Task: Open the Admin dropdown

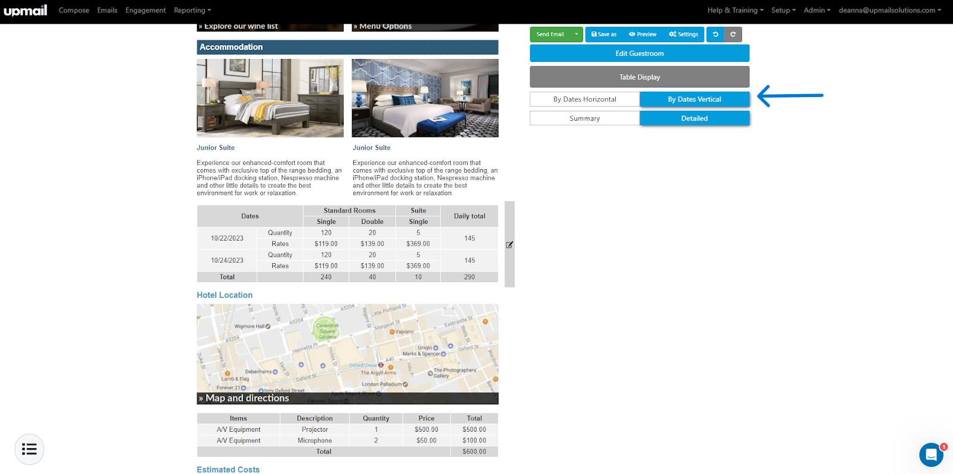Action: (817, 10)
